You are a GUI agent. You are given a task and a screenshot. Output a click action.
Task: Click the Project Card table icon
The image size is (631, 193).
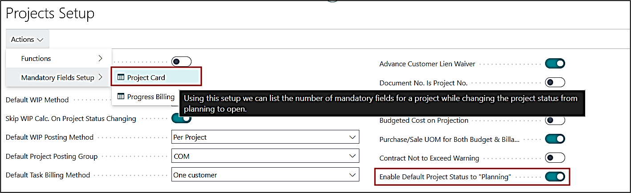(121, 77)
